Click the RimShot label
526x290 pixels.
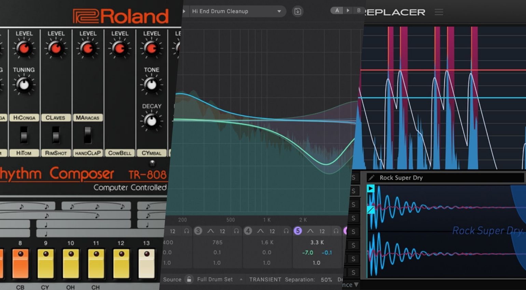pos(56,153)
